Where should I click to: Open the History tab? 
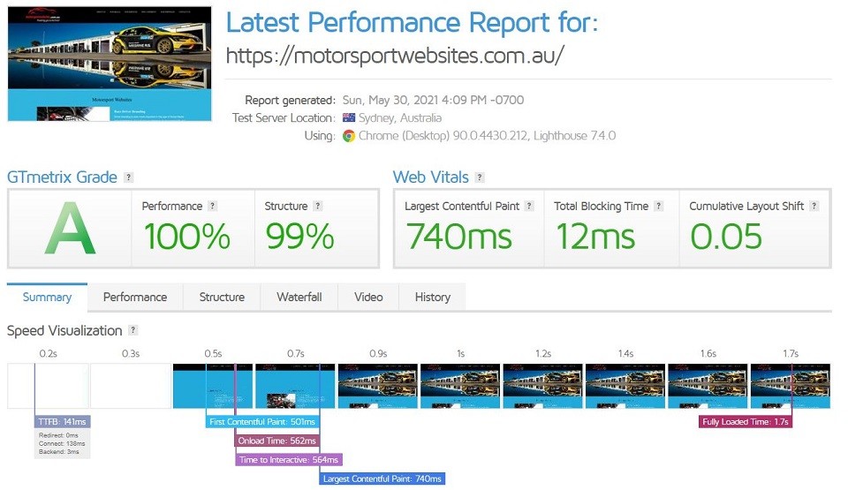point(433,297)
